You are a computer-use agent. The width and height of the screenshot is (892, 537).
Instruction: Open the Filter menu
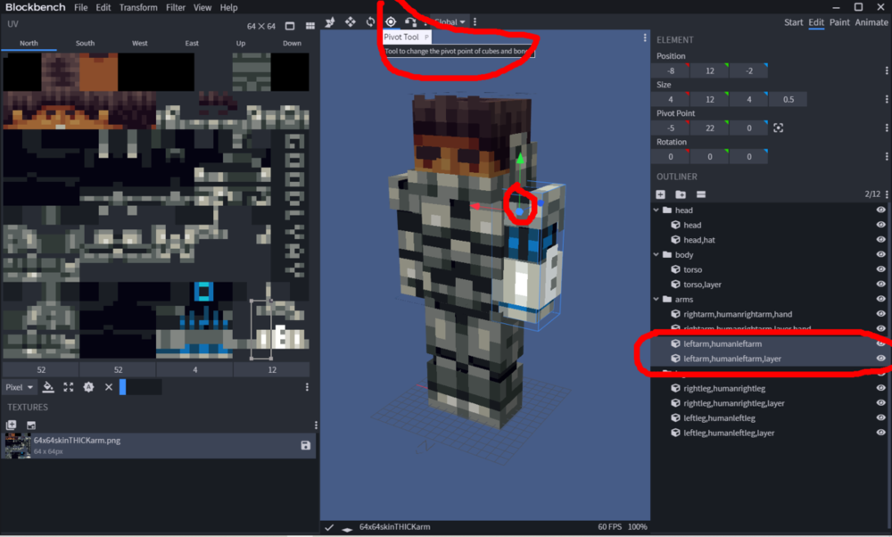[176, 7]
